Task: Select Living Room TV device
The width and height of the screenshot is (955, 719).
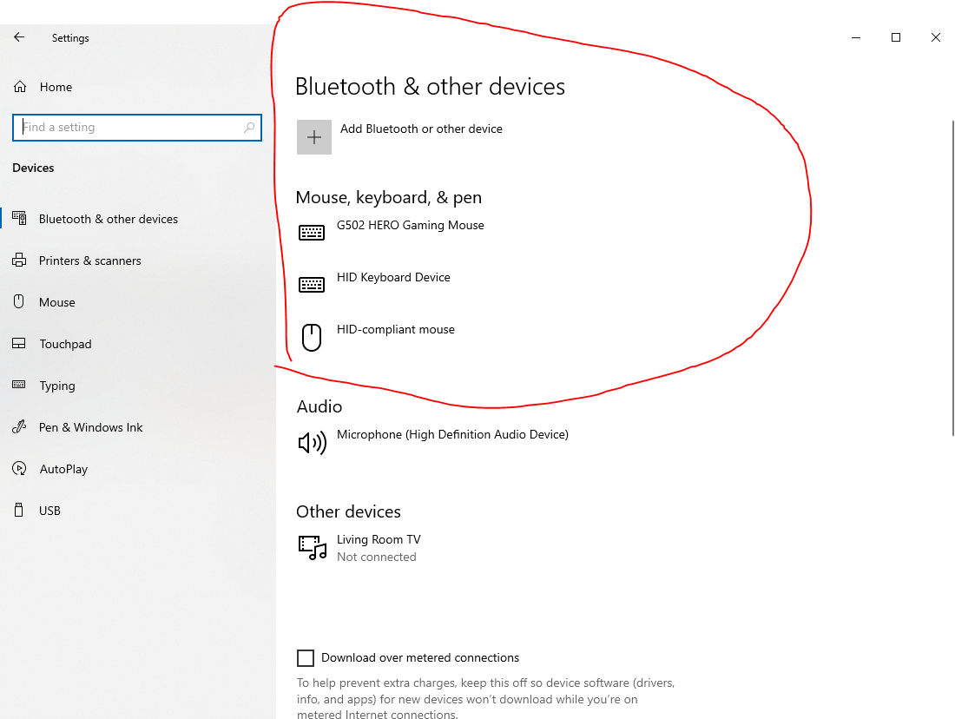Action: tap(379, 539)
